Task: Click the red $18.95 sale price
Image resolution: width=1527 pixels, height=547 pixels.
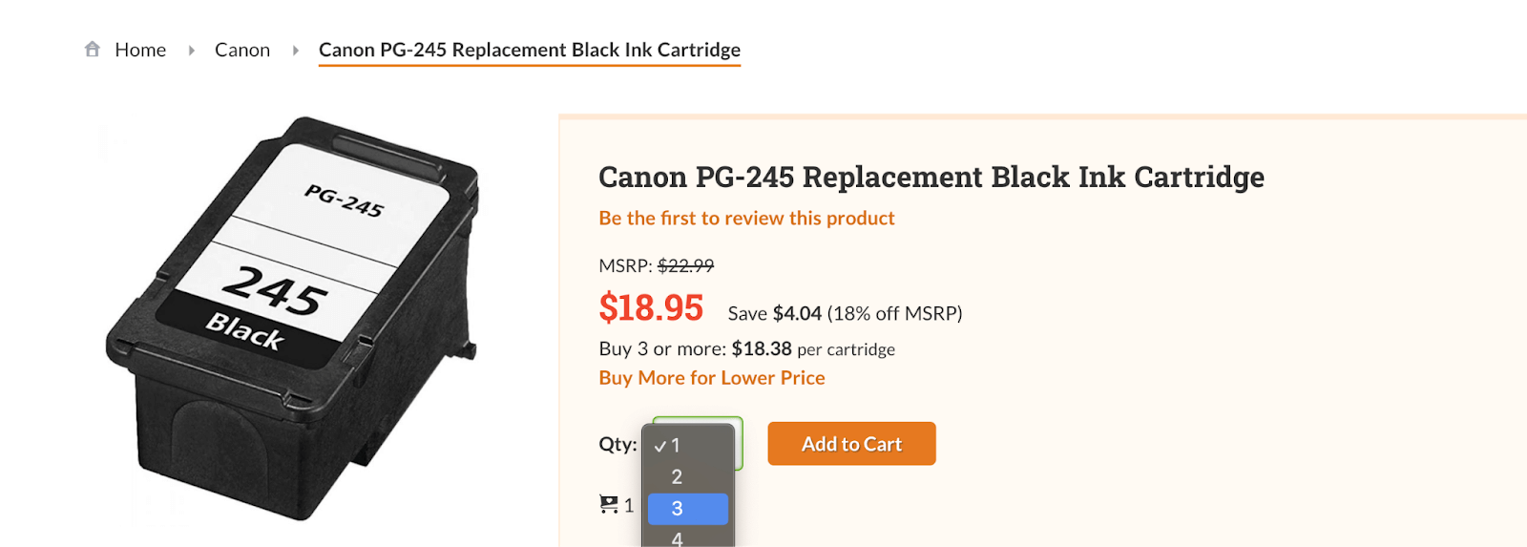Action: [x=651, y=308]
